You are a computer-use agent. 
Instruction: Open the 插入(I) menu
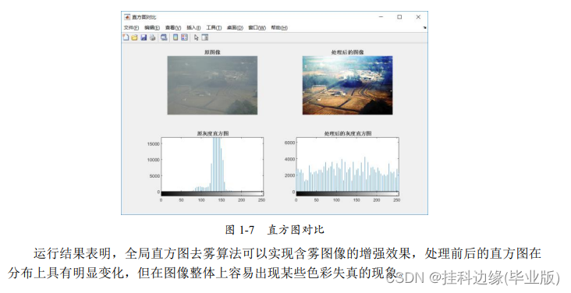click(193, 27)
